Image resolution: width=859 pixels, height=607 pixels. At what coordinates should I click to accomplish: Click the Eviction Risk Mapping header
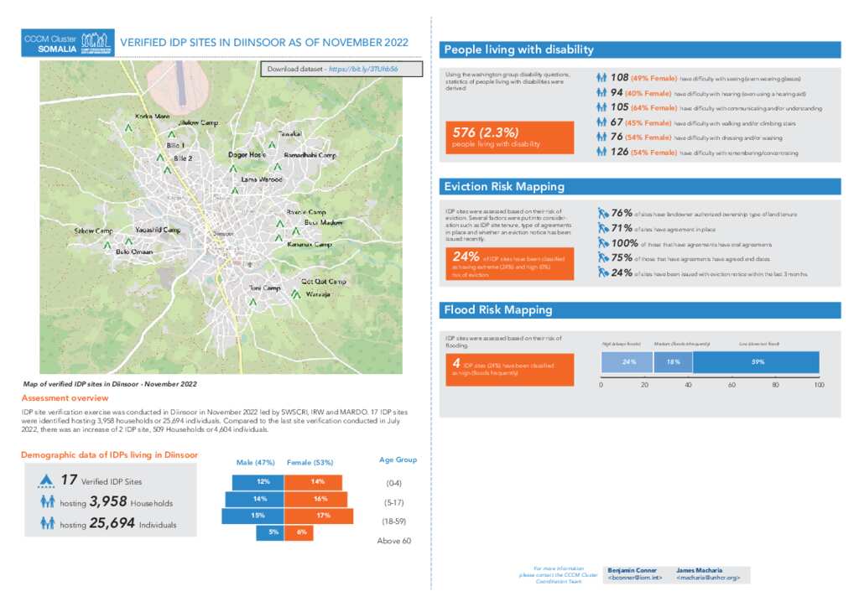pos(640,187)
